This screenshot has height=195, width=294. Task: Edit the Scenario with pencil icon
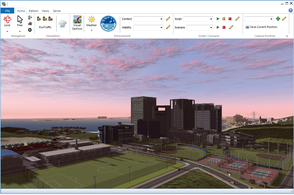click(231, 27)
